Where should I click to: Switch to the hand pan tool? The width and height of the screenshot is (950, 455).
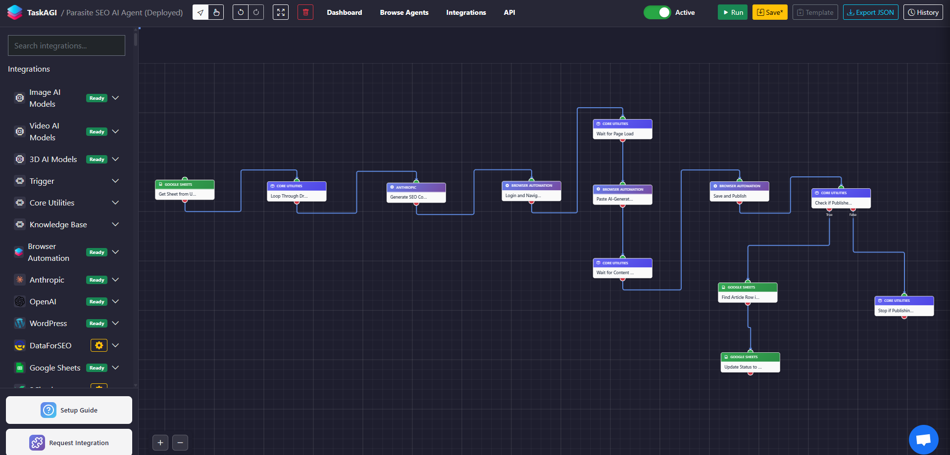[216, 12]
